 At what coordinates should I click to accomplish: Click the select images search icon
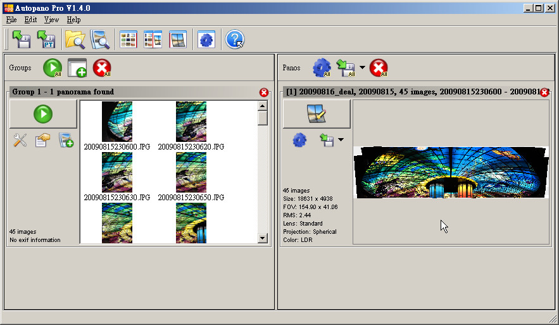point(100,39)
